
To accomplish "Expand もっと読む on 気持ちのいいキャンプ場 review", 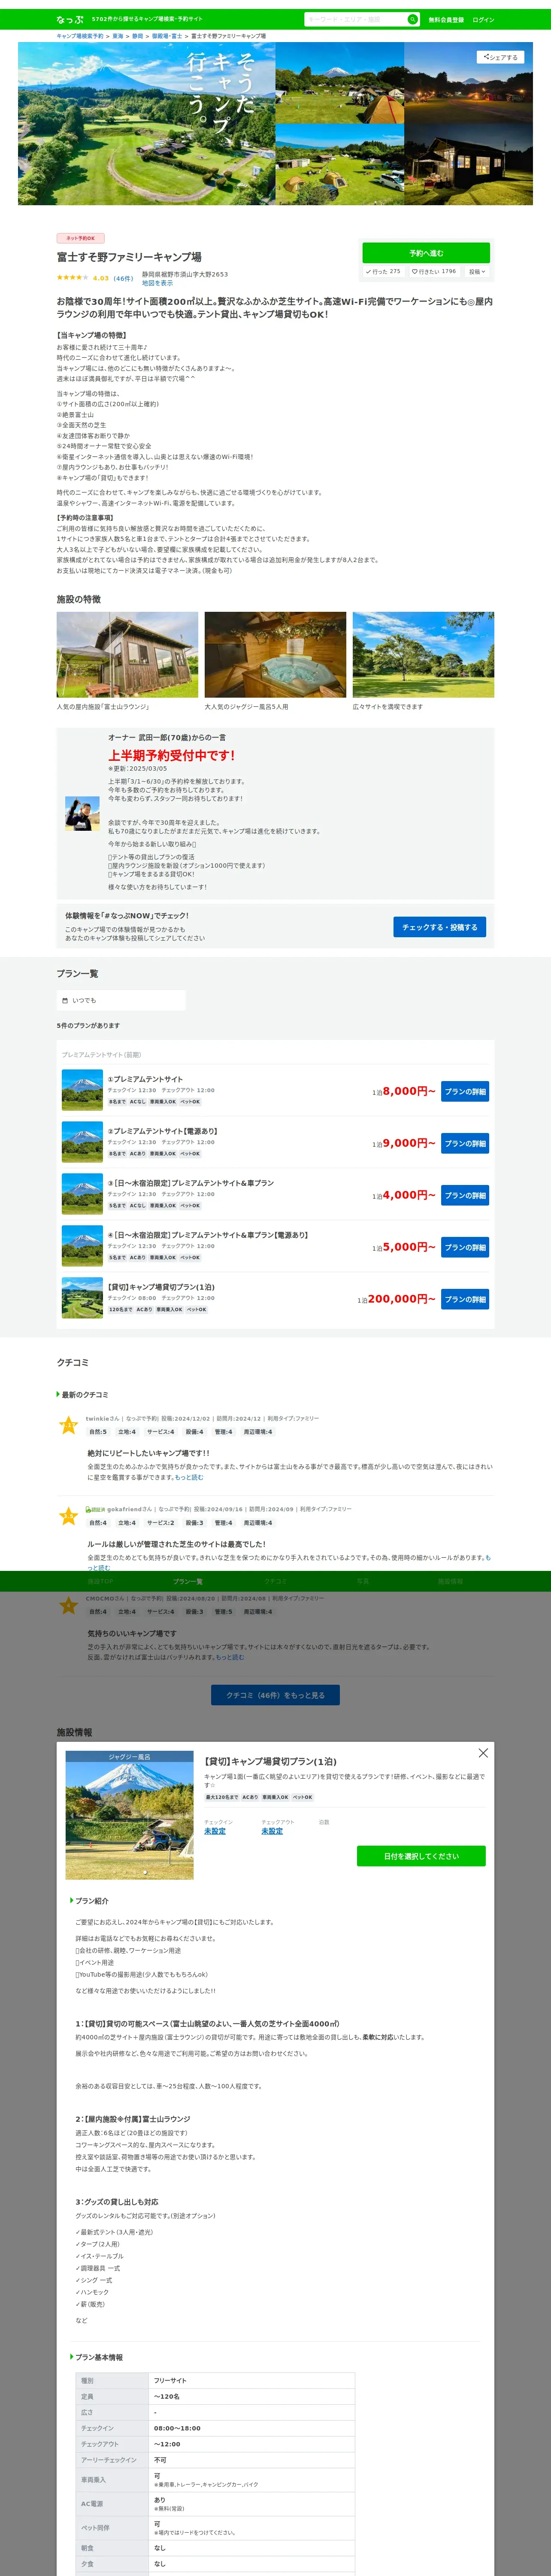I will tap(230, 1657).
